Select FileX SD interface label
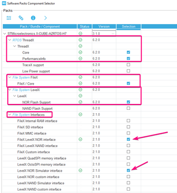This screenshot has height=193, width=177. tap(30, 127)
